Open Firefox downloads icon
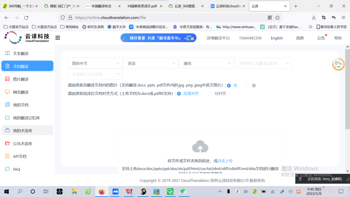 (x=314, y=17)
